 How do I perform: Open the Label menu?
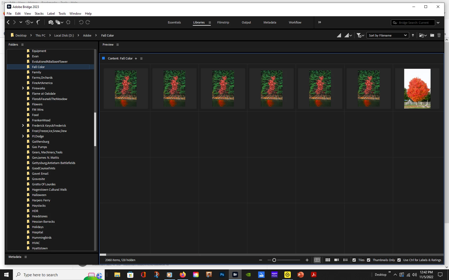(x=51, y=14)
